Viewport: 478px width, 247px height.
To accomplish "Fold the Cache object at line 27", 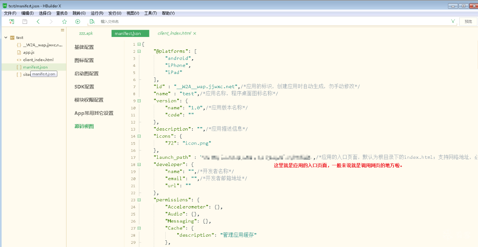I will tap(139, 228).
